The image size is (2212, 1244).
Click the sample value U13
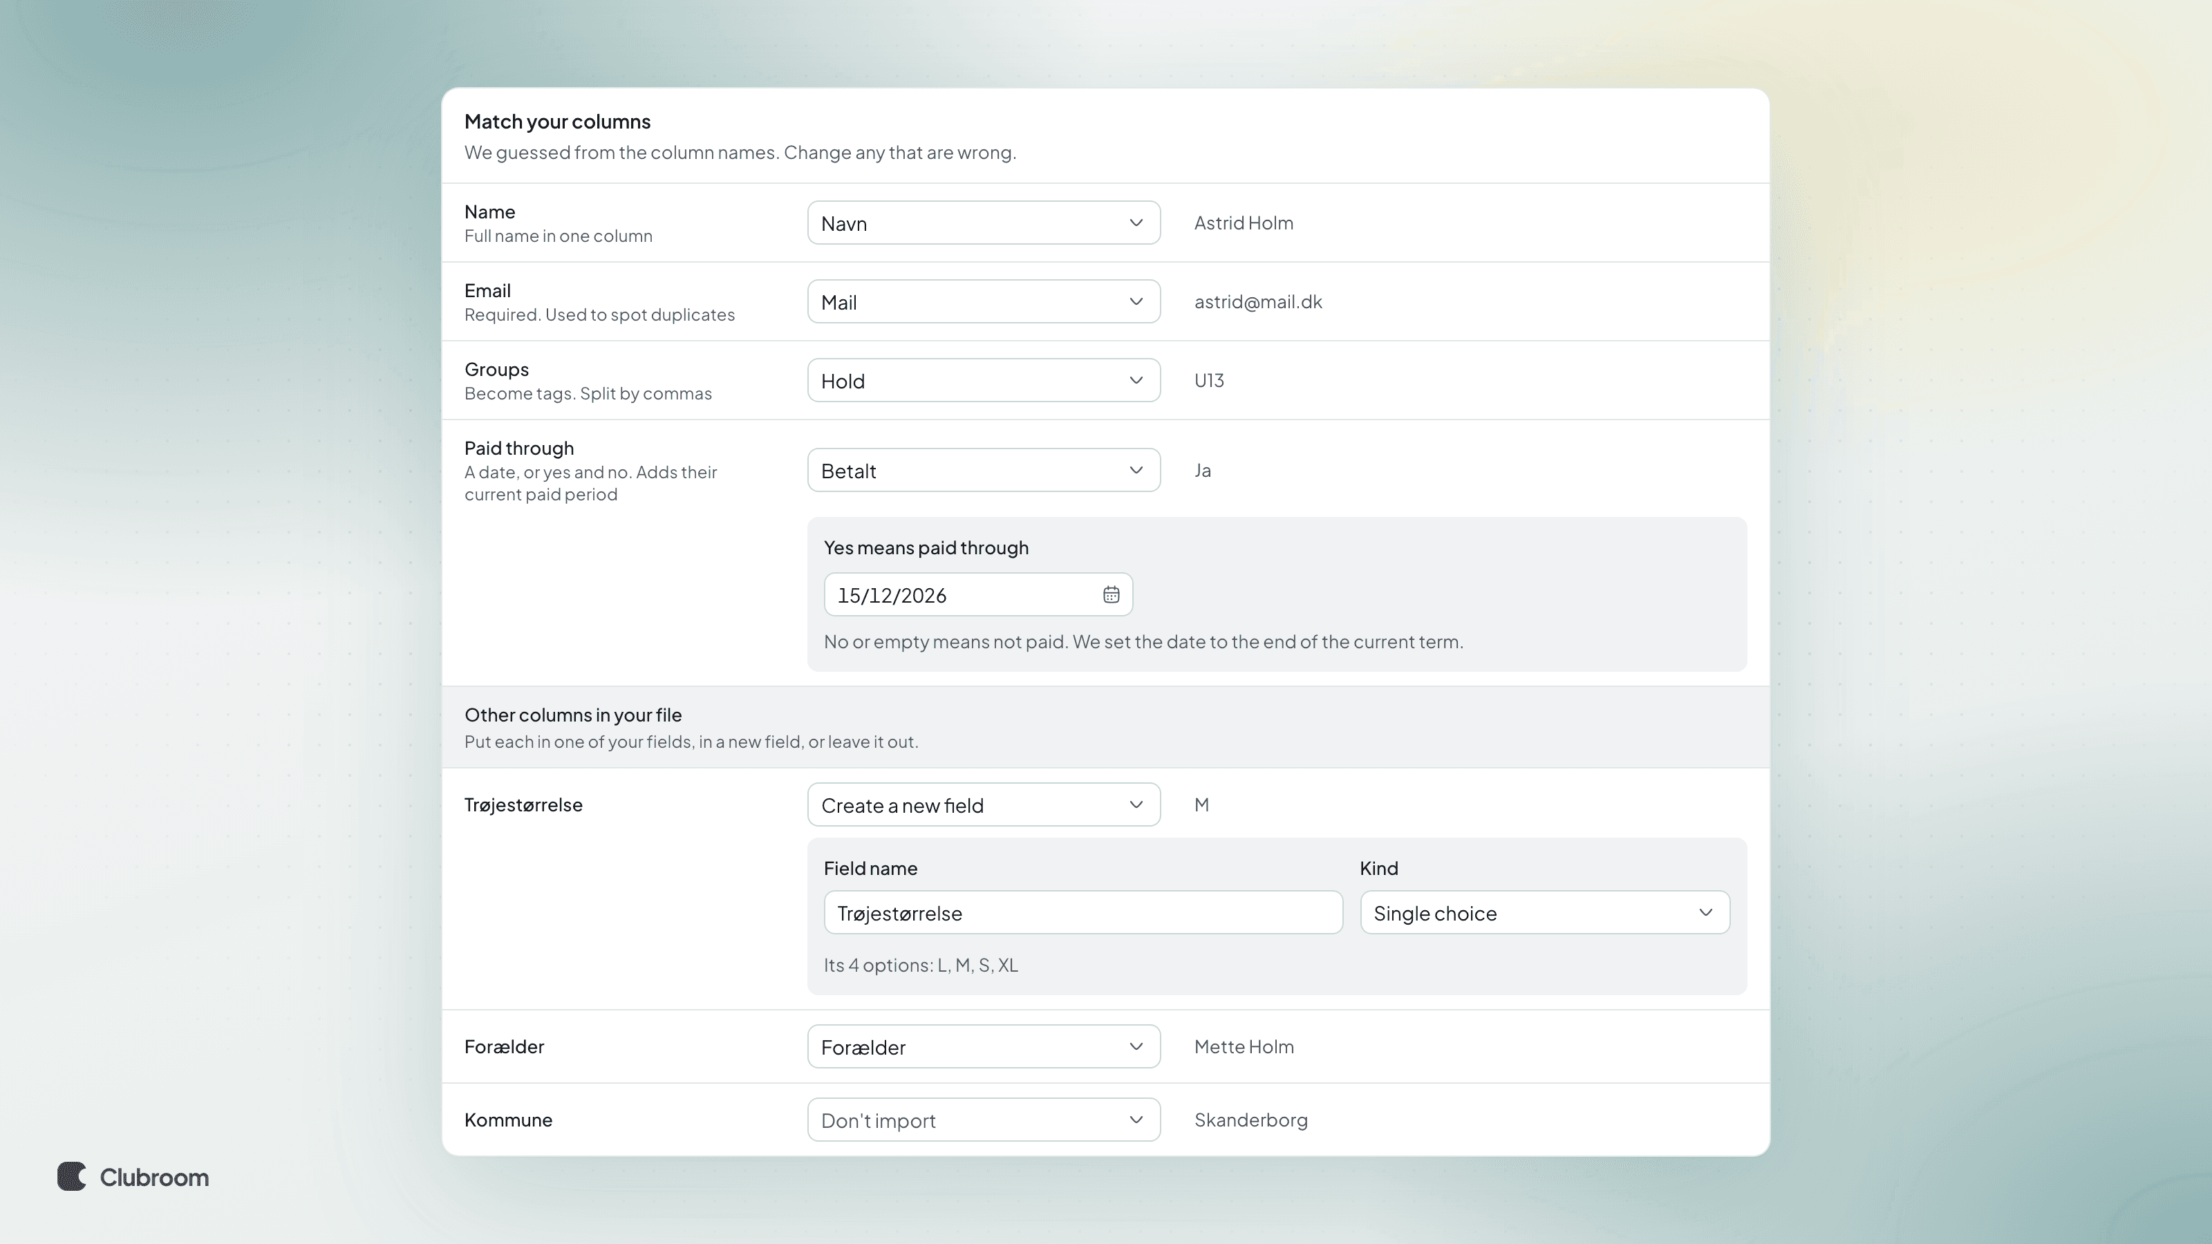[x=1209, y=380]
